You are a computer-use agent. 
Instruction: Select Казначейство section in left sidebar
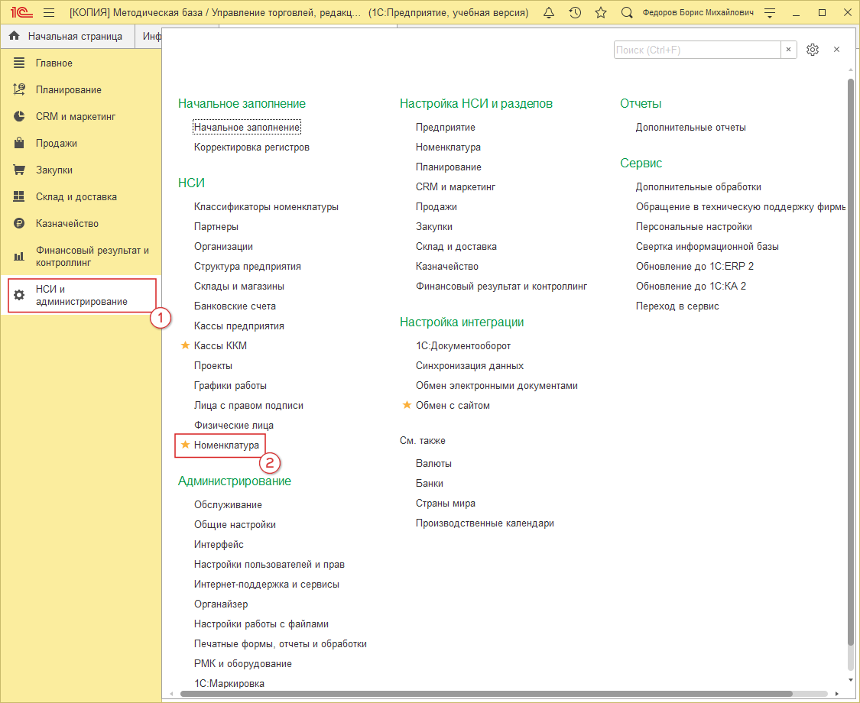[67, 223]
